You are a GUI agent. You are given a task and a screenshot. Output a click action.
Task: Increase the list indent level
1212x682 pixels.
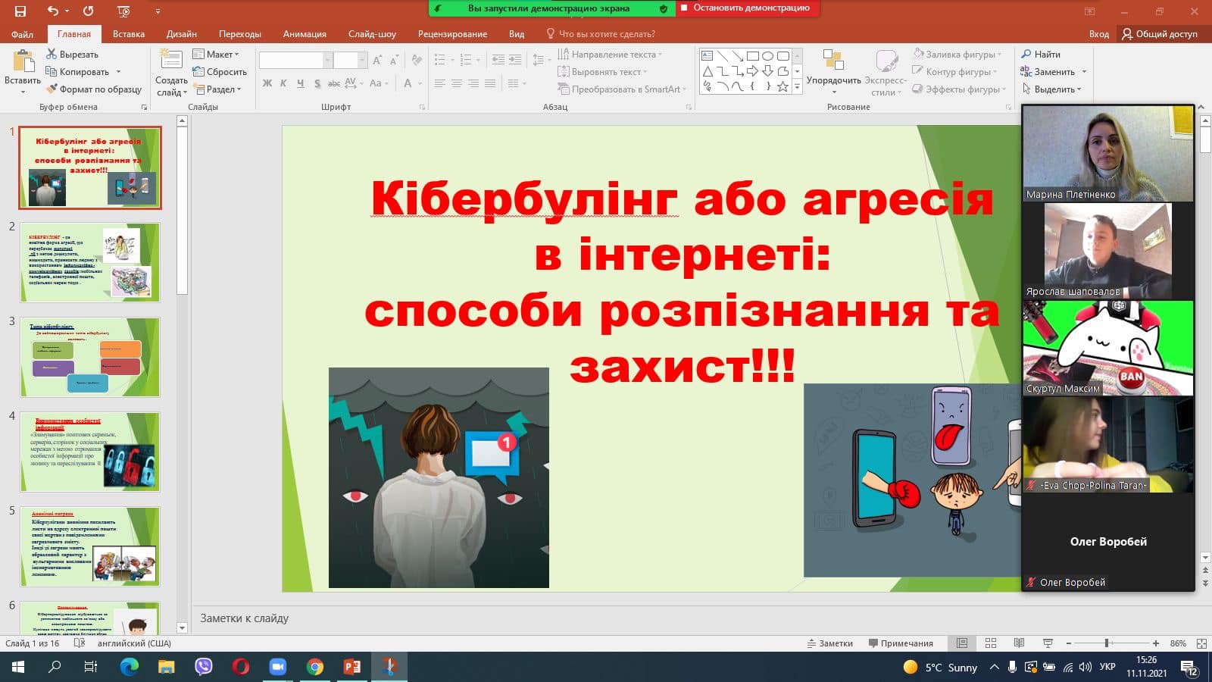pyautogui.click(x=515, y=60)
